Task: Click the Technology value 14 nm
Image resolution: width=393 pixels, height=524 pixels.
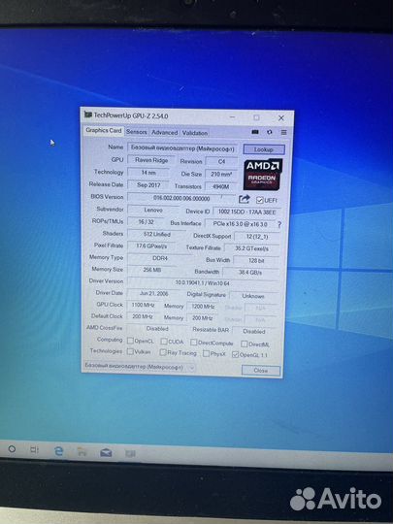Action: (x=148, y=173)
